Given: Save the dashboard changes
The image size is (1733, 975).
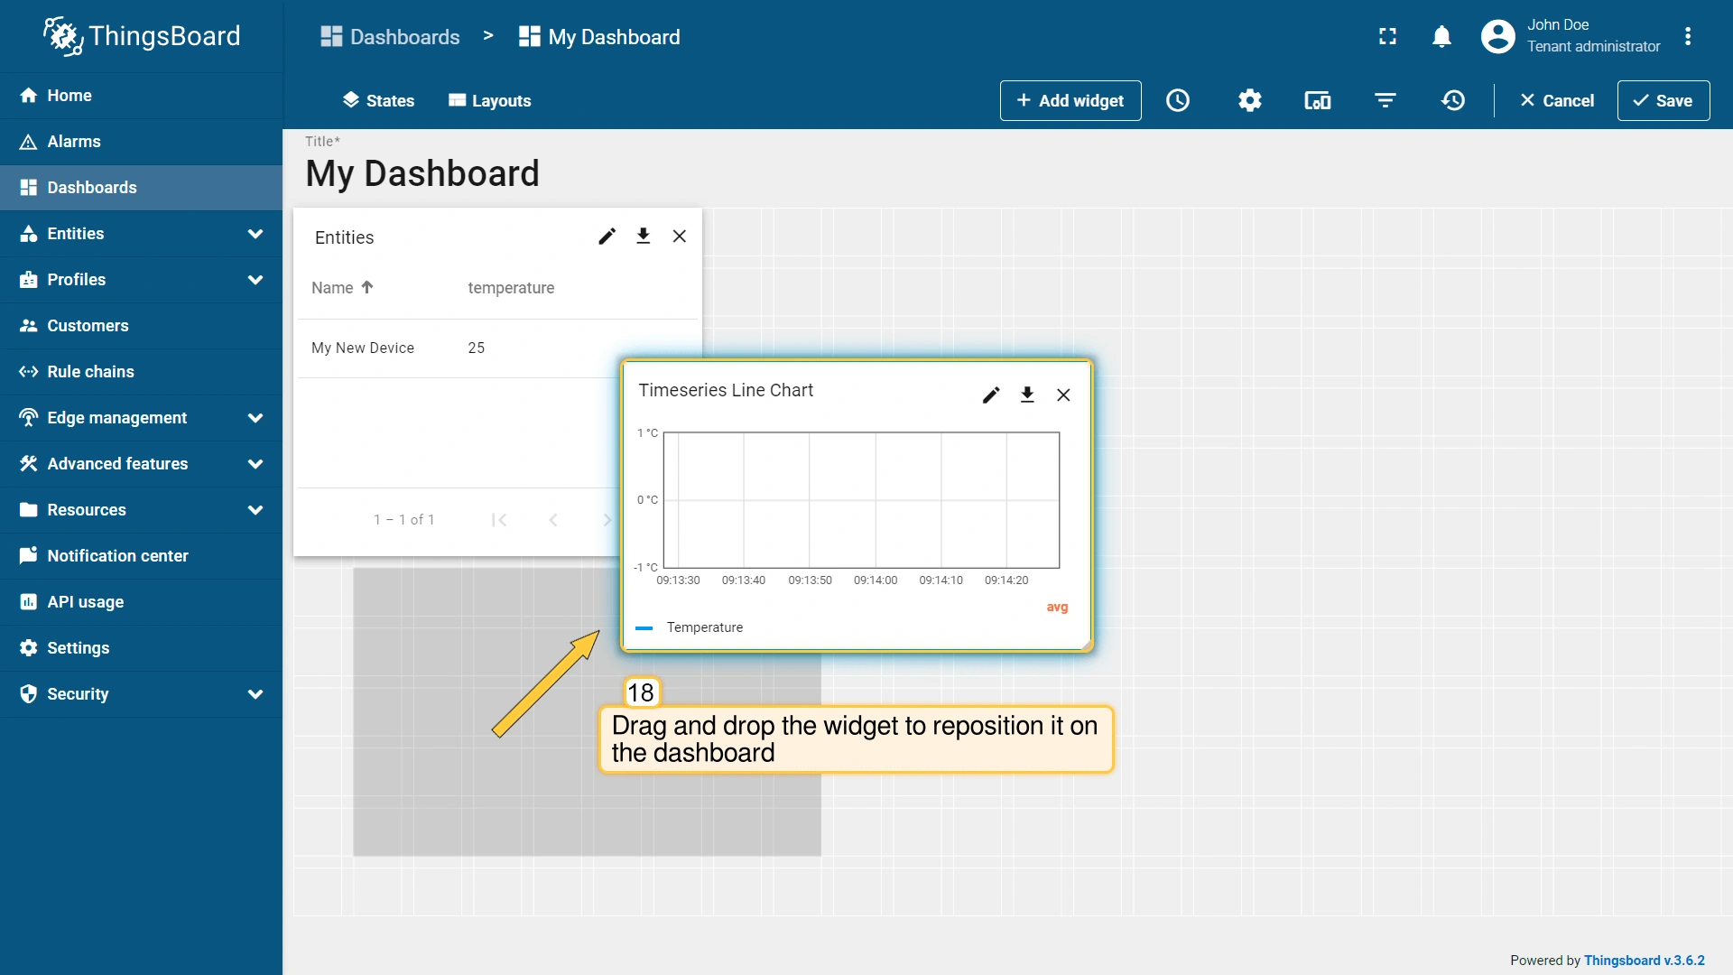Looking at the screenshot, I should pyautogui.click(x=1663, y=100).
